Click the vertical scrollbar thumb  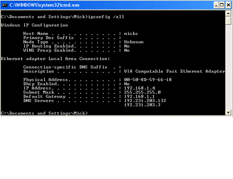228,21
